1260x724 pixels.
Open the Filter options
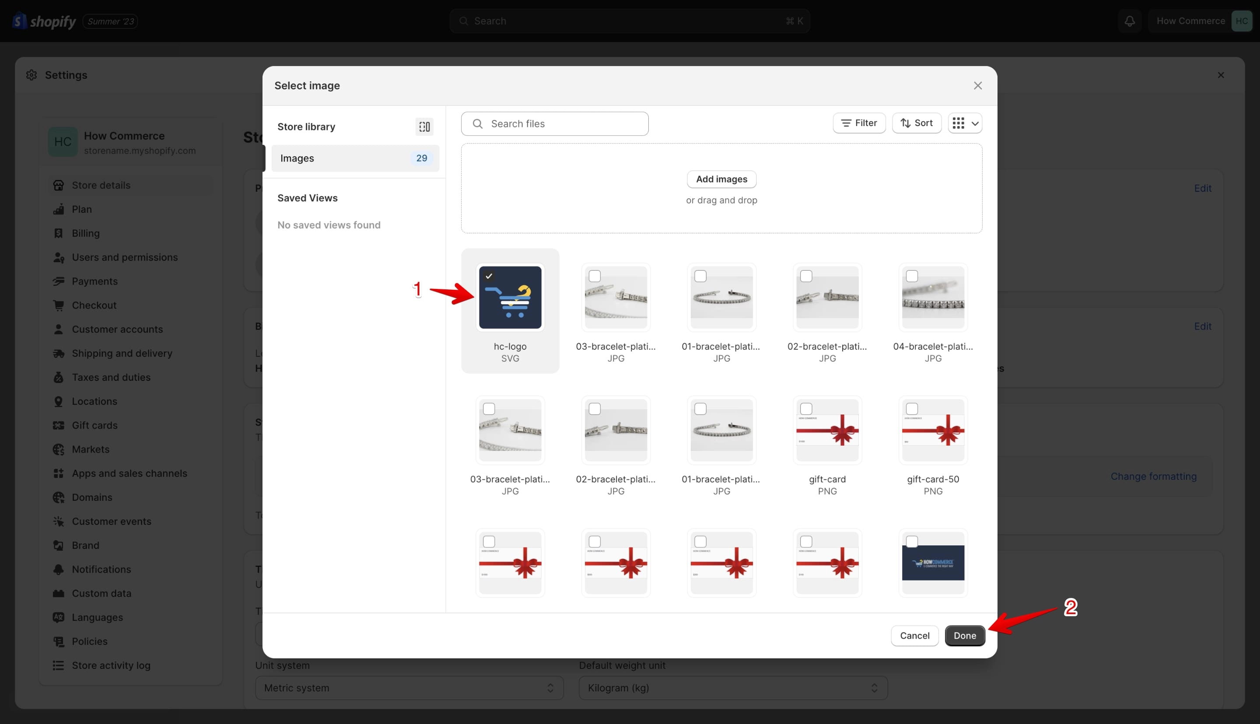coord(859,123)
